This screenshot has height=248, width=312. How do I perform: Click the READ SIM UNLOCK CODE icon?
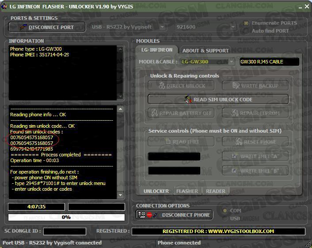pos(188,99)
